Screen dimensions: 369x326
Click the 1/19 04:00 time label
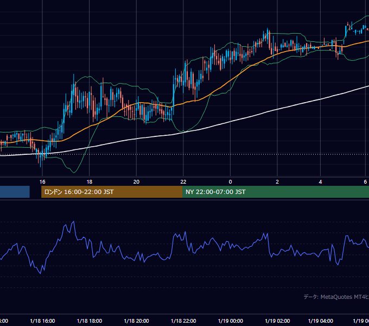coord(321,321)
